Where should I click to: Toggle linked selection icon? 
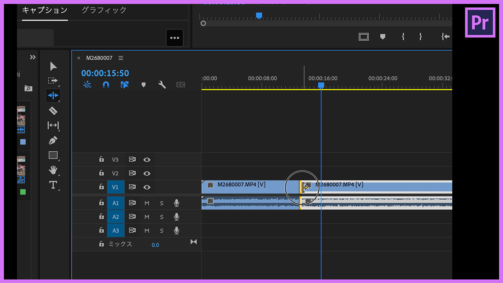pyautogui.click(x=125, y=85)
